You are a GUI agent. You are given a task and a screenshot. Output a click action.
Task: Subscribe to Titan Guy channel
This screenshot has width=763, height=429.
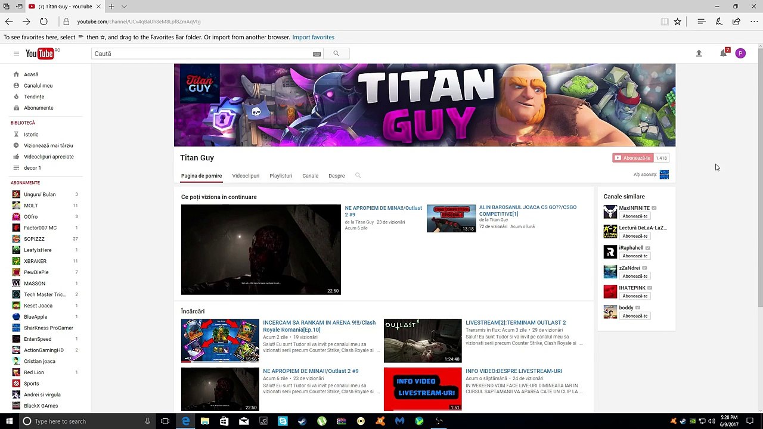click(x=632, y=158)
